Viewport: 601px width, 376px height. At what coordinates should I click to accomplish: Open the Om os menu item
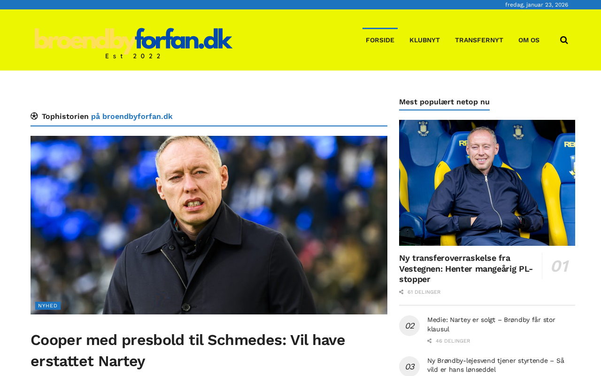[529, 40]
